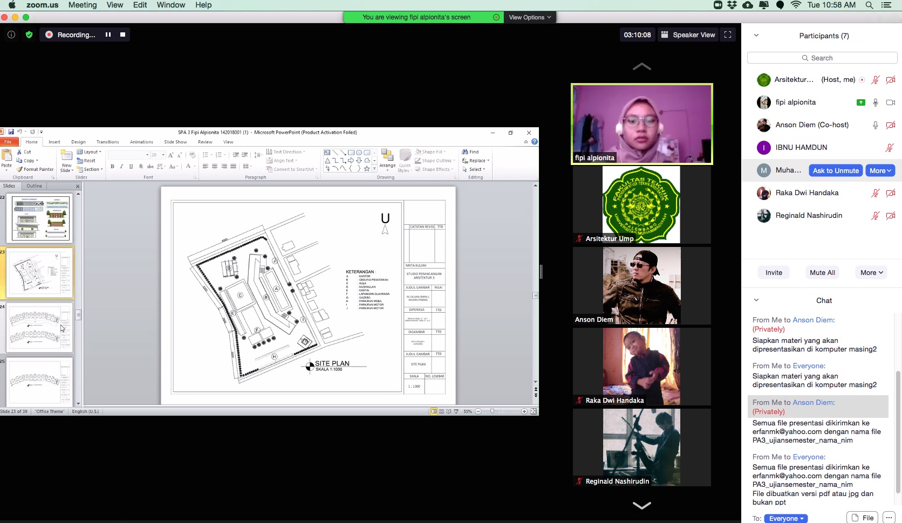Switch layout via Speaker View button
Screen dimensions: 902x523
(688, 35)
